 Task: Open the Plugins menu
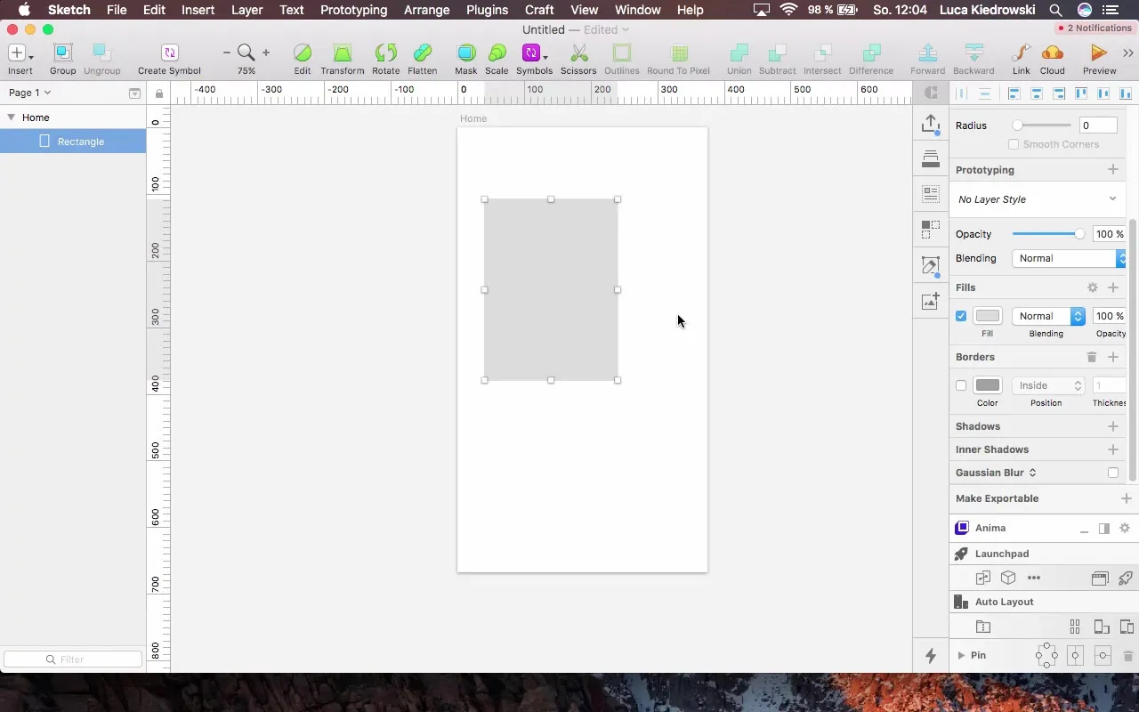tap(487, 10)
